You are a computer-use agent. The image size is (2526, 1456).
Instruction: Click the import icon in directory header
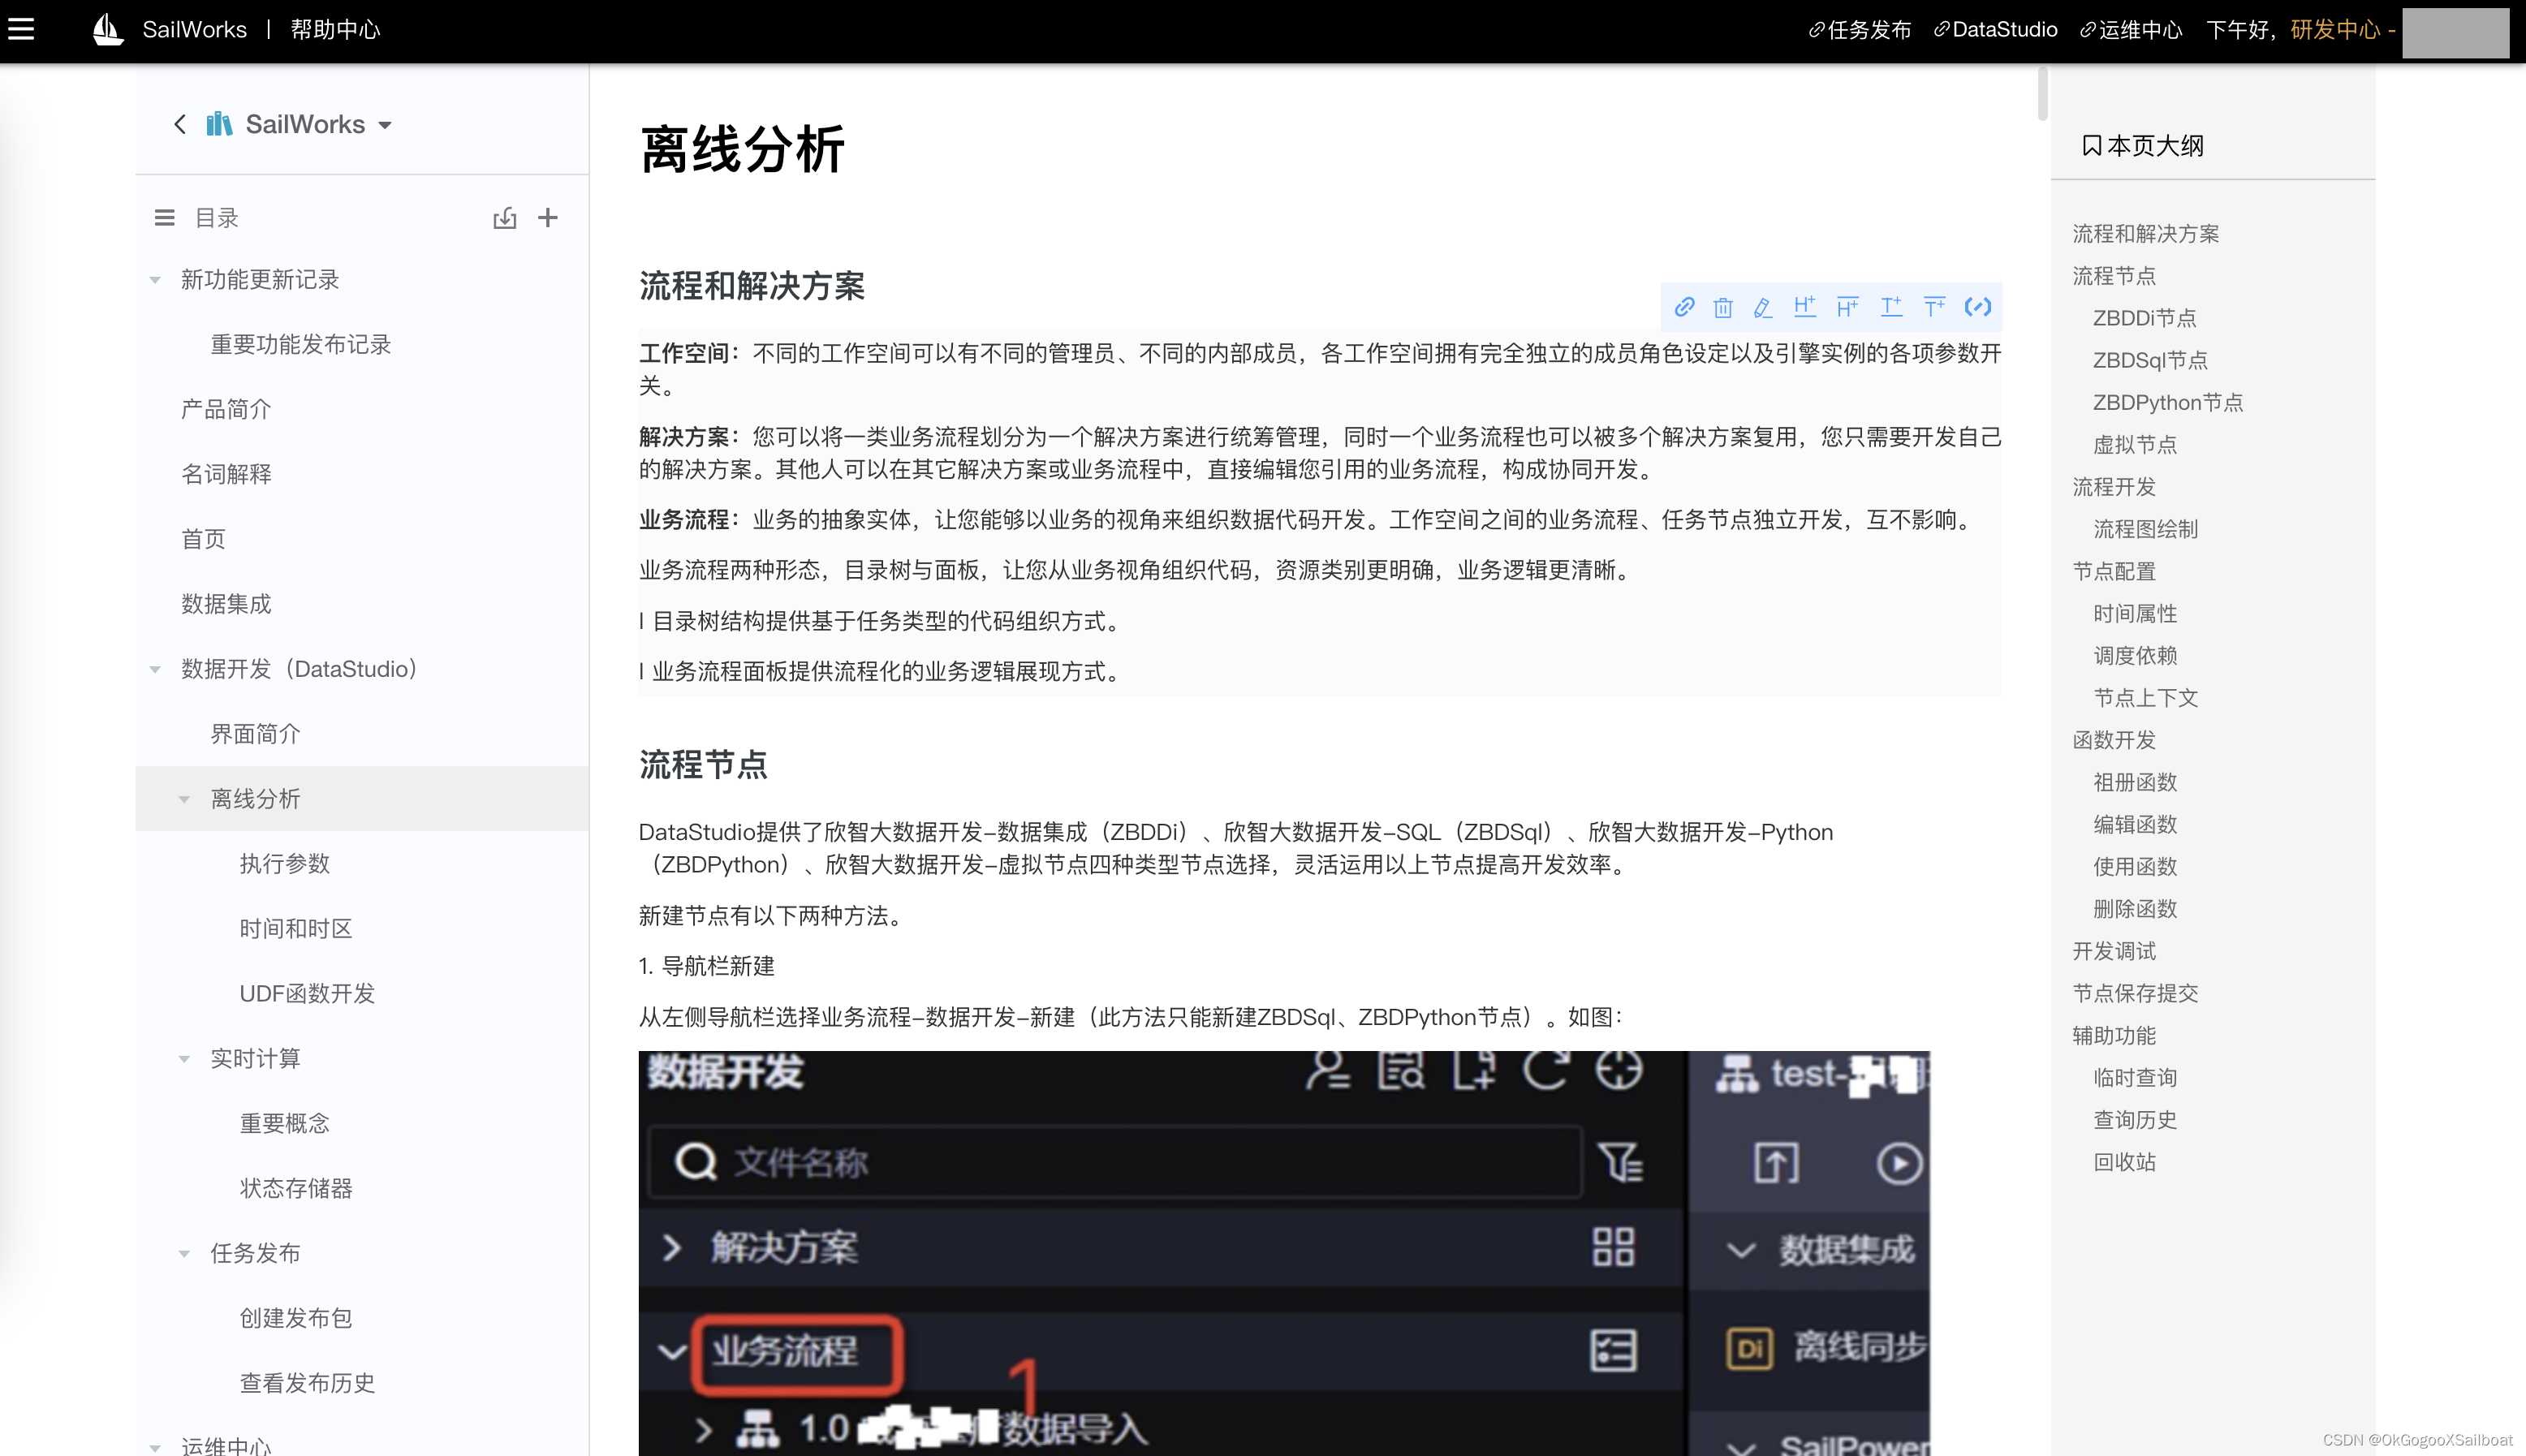click(504, 218)
